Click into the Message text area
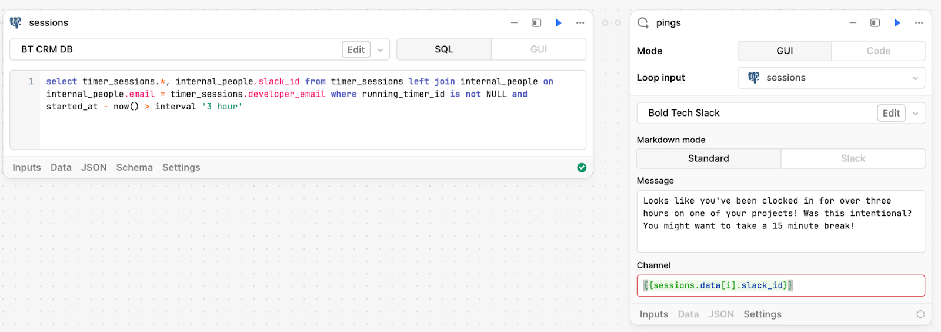This screenshot has height=332, width=941. (x=780, y=221)
